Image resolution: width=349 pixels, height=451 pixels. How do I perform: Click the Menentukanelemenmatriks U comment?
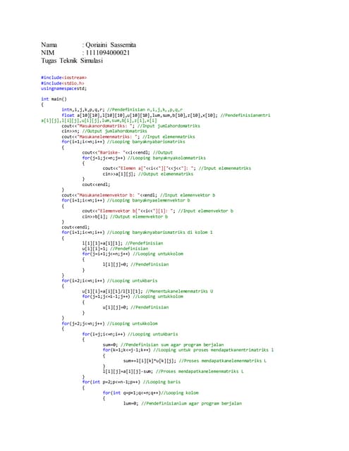pos(180,291)
